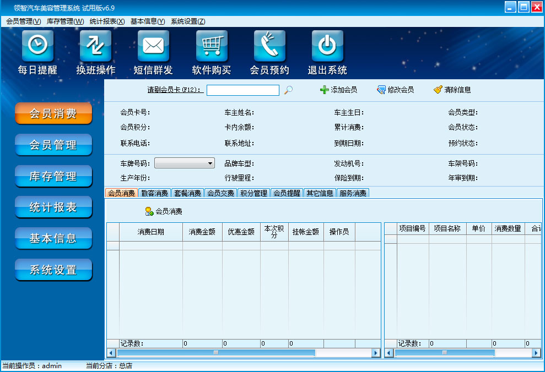Click the 保险到期 label
Image resolution: width=545 pixels, height=372 pixels.
(349, 178)
